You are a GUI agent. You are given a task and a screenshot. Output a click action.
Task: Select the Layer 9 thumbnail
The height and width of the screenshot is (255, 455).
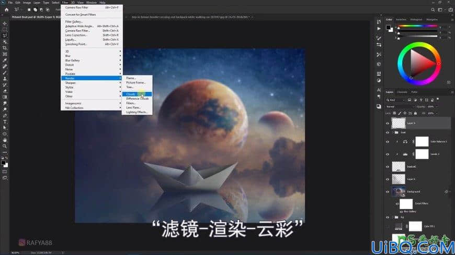[399, 123]
